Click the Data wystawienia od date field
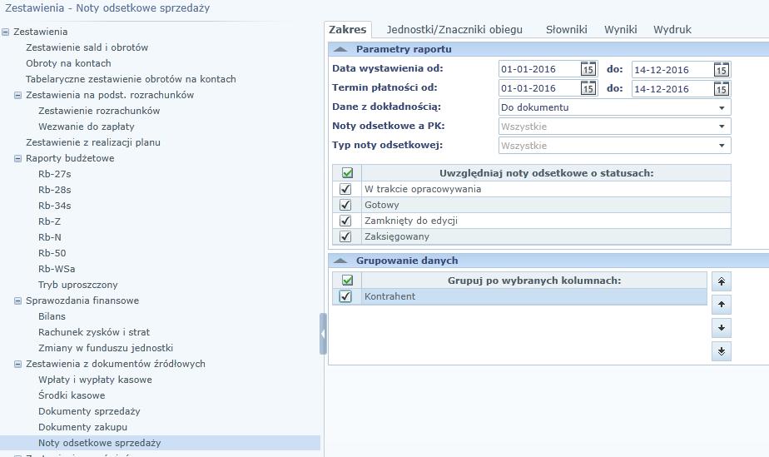 click(x=539, y=69)
